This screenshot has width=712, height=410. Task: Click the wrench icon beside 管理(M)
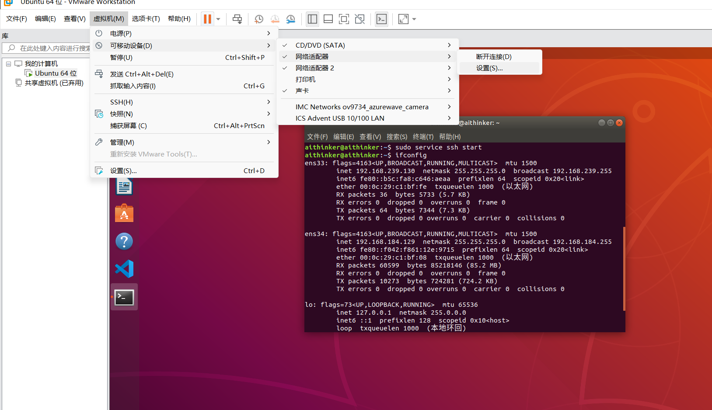[x=99, y=142]
